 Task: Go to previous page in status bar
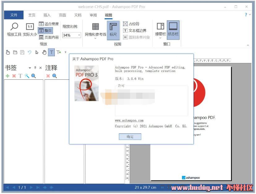click(x=14, y=188)
